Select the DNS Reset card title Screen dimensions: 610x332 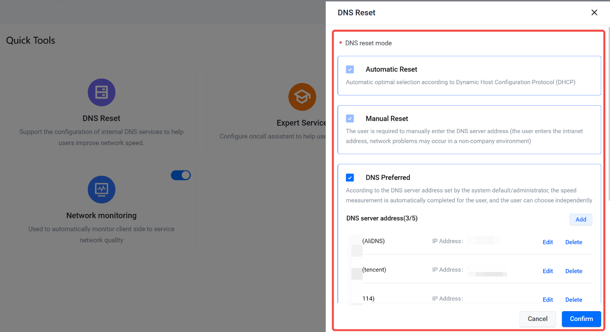(102, 119)
